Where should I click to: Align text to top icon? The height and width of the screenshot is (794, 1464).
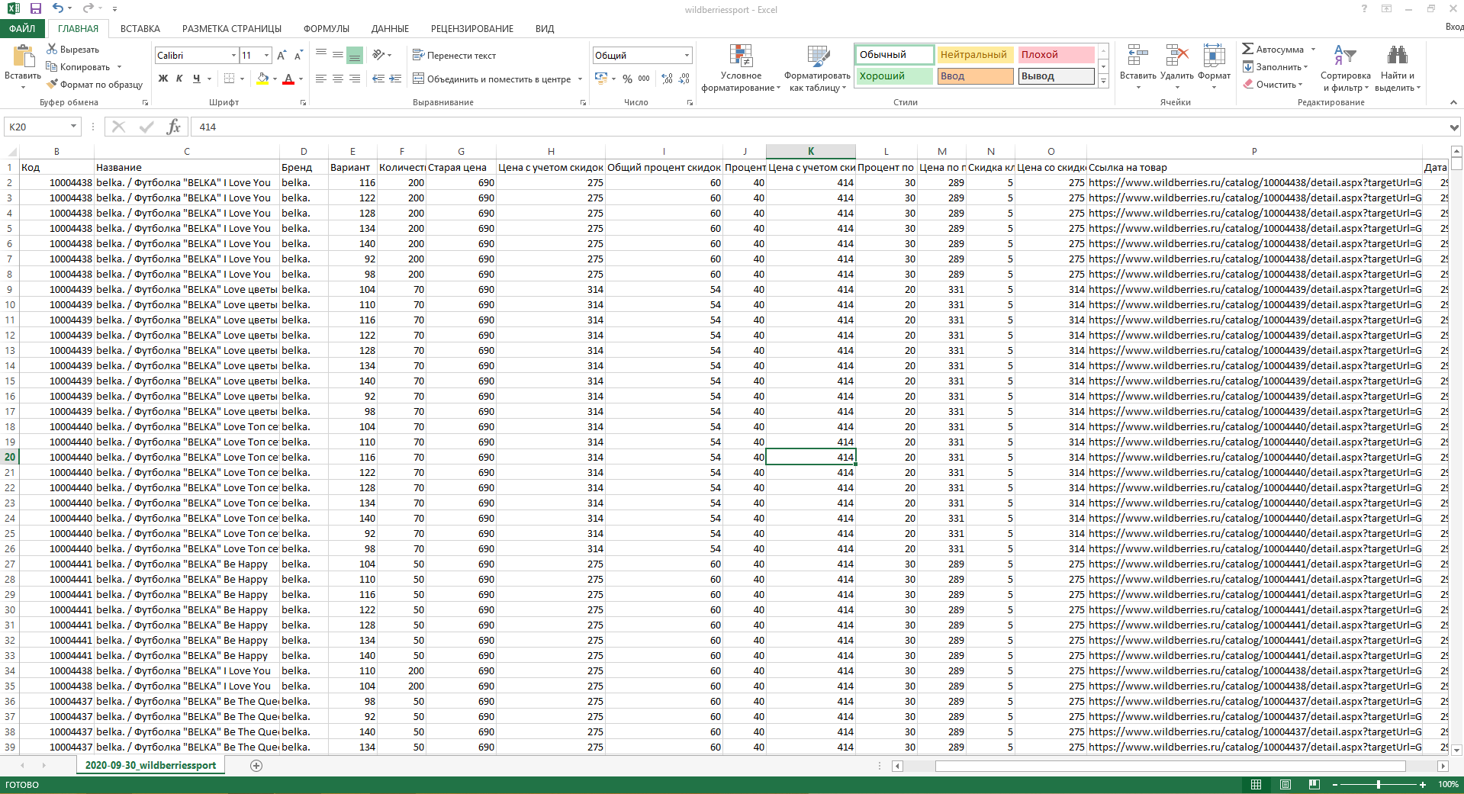[x=321, y=55]
